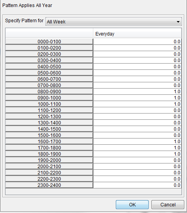Edit the 1.0 value for 1700-1800

(137, 148)
